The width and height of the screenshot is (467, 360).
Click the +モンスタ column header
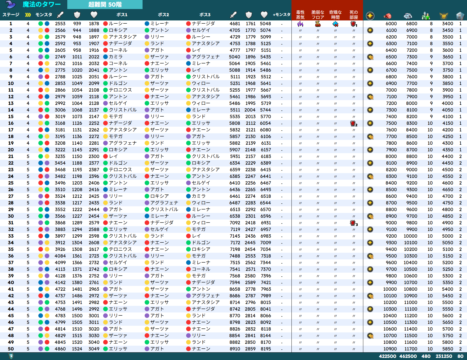point(282,15)
